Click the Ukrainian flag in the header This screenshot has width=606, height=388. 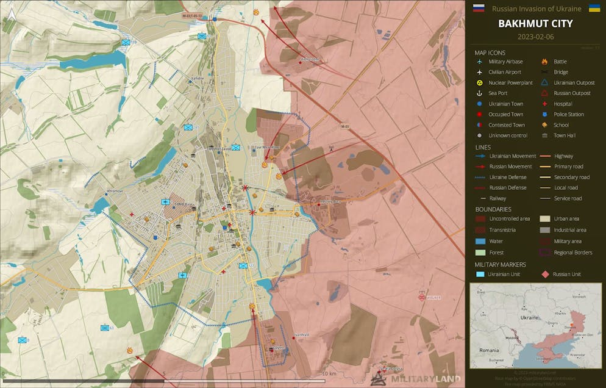[x=593, y=9]
